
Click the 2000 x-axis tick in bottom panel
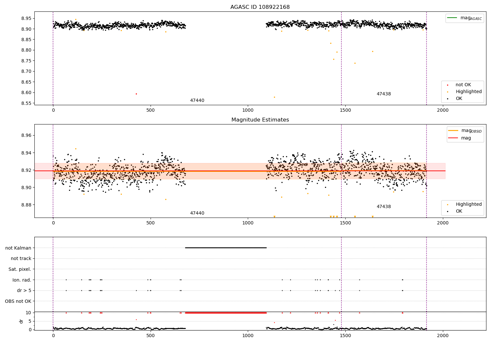(x=443, y=336)
